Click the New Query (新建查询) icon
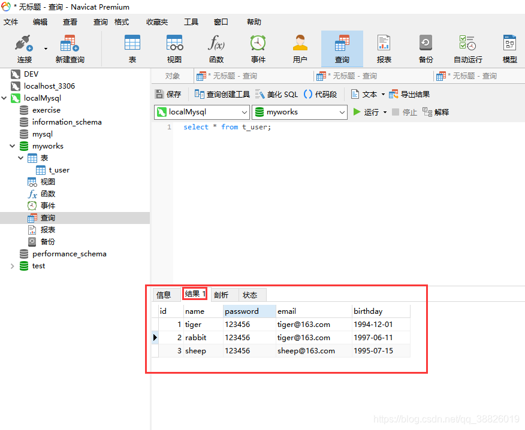The width and height of the screenshot is (525, 430). click(x=70, y=49)
